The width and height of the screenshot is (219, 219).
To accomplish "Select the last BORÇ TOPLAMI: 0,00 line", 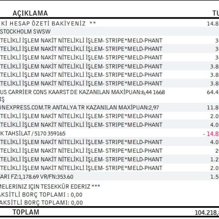I will (41, 203).
